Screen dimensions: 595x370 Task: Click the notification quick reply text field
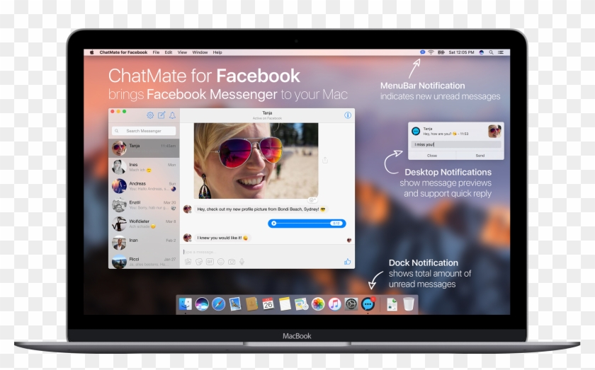pos(456,144)
